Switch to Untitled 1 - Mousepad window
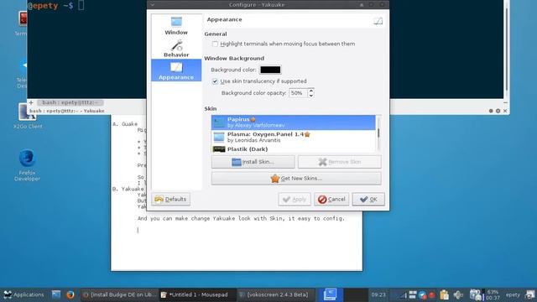The width and height of the screenshot is (537, 302). tap(198, 294)
